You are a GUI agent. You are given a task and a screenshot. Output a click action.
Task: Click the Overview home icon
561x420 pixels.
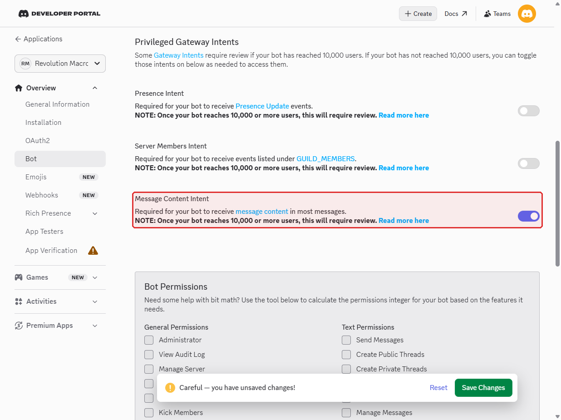tap(19, 88)
